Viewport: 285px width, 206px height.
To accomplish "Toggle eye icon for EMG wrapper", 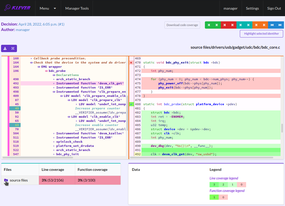I will tap(39, 67).
